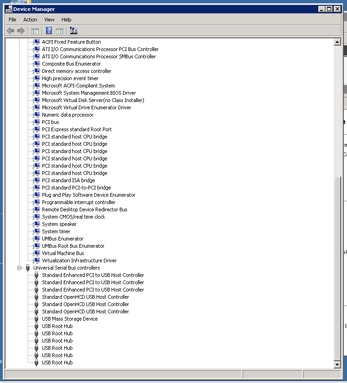The height and width of the screenshot is (383, 347).
Task: Select the Universal Serial Bus controllers label
Action: (66, 268)
